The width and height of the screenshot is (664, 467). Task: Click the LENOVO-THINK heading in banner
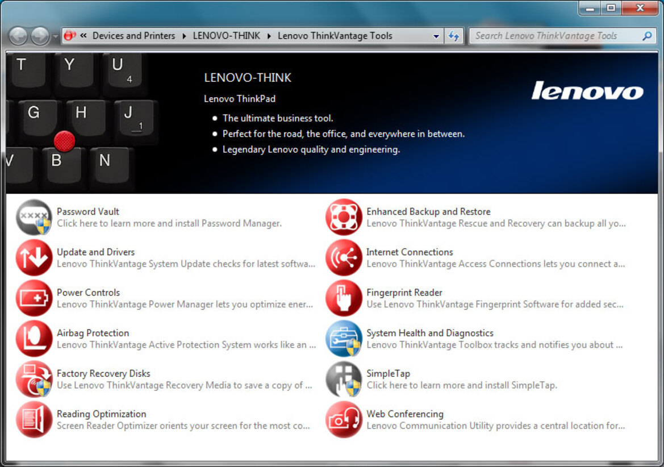(x=248, y=78)
